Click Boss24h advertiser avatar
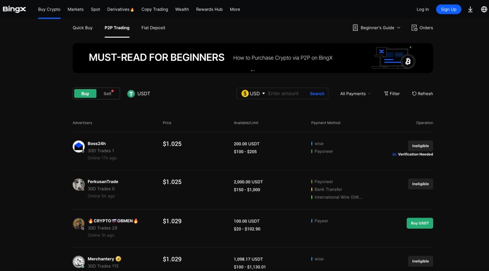The height and width of the screenshot is (271, 489). [79, 147]
